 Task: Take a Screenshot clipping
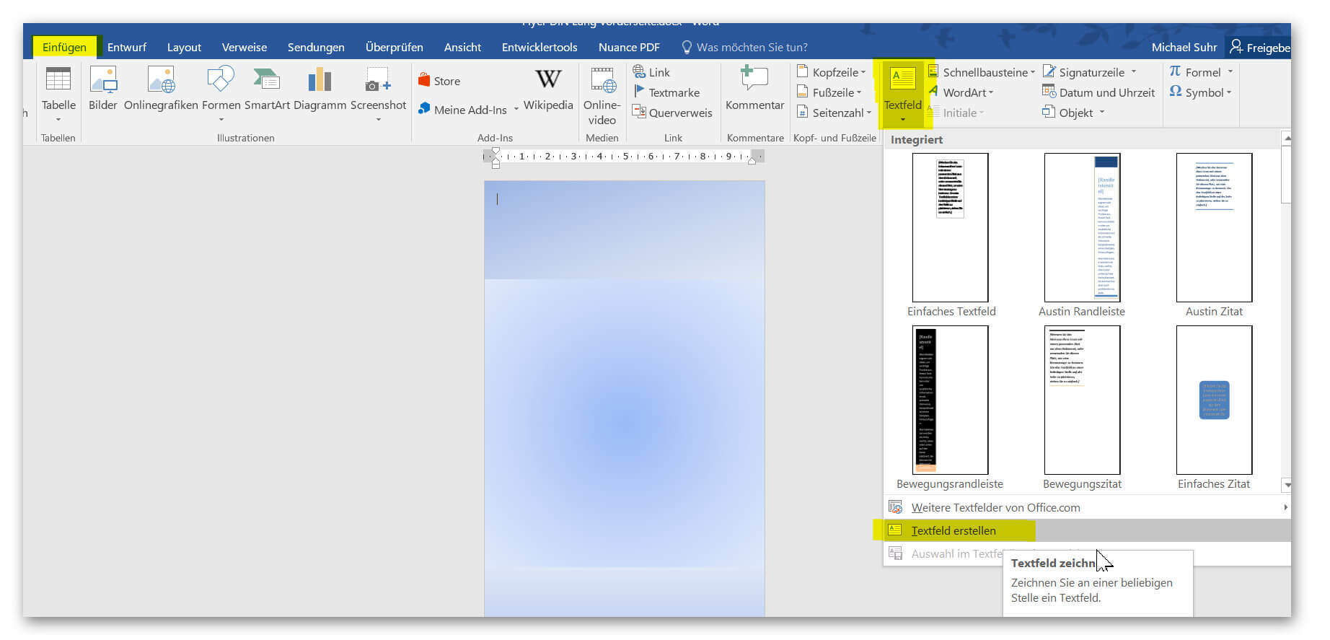pos(378,94)
